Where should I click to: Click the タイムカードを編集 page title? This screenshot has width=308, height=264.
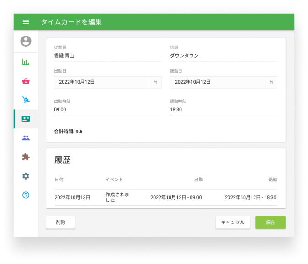[71, 22]
